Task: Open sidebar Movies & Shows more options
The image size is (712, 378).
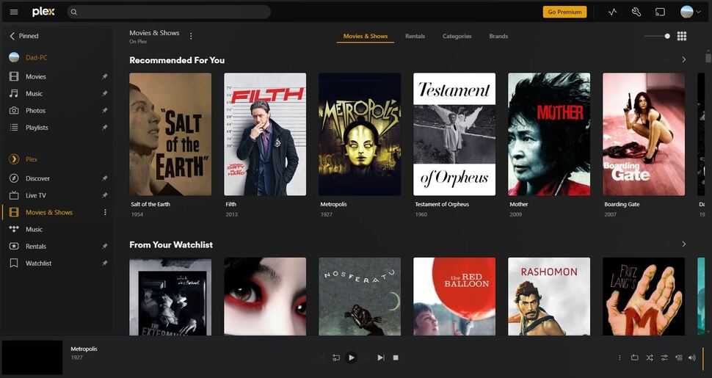Action: (105, 212)
